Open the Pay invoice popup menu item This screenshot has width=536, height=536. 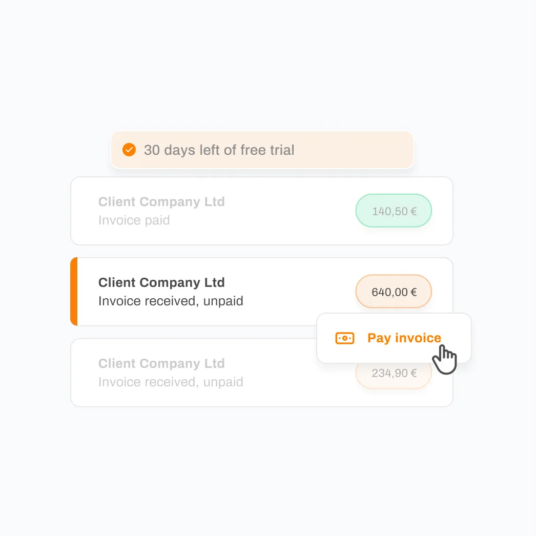tap(394, 338)
